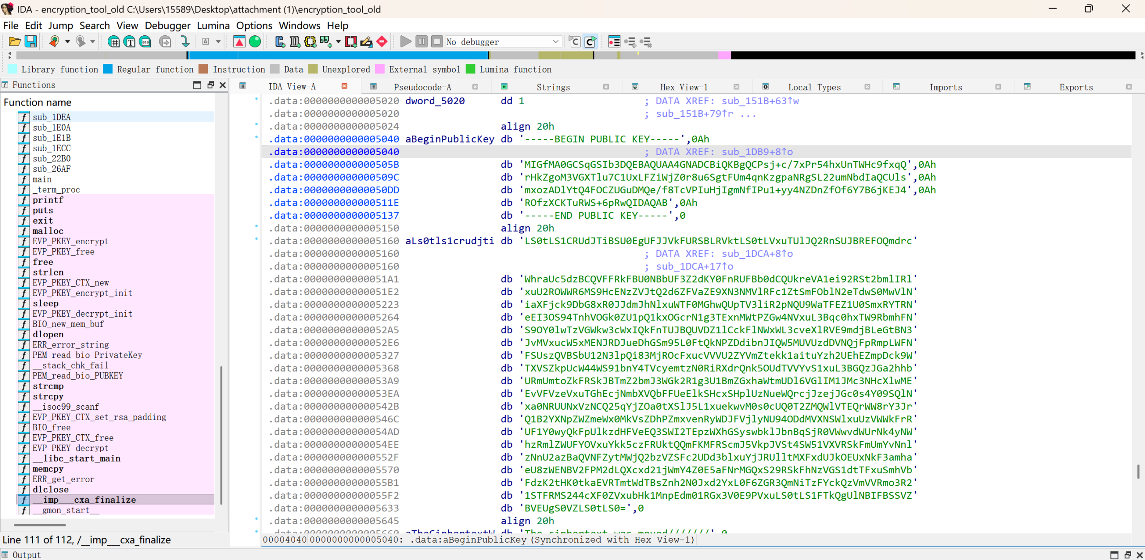The height and width of the screenshot is (560, 1145).
Task: Click the red stop-sign breakpoint icon
Action: (x=382, y=42)
